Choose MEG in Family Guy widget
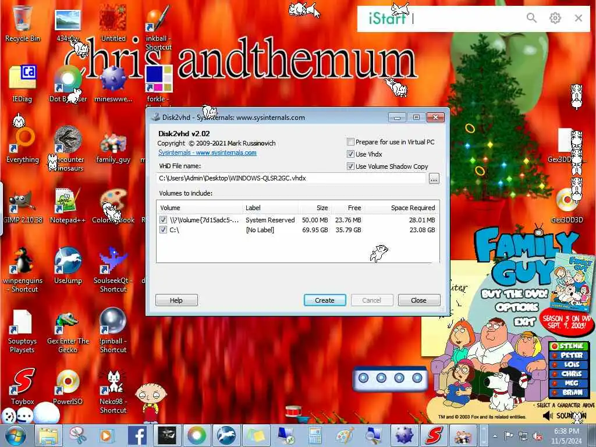This screenshot has width=596, height=447. 569,383
